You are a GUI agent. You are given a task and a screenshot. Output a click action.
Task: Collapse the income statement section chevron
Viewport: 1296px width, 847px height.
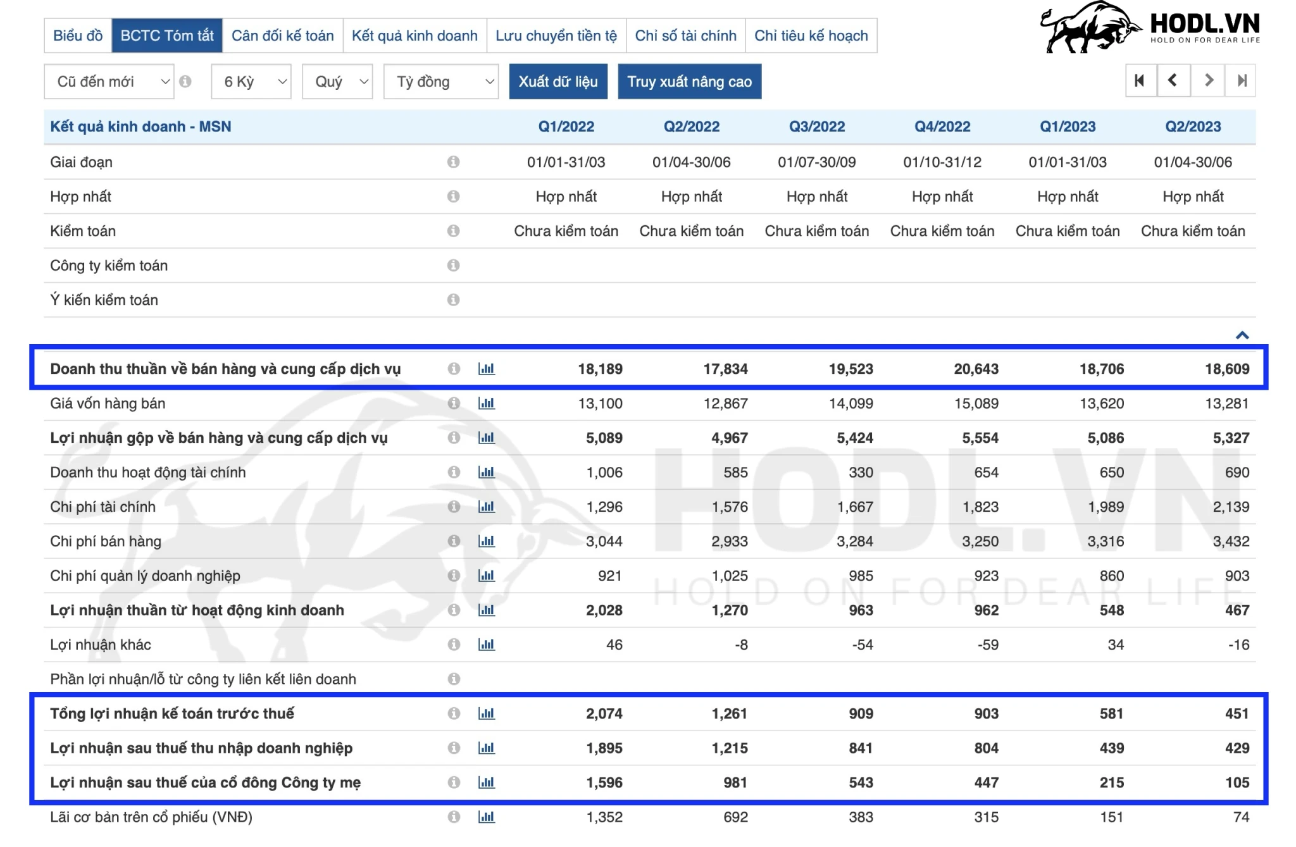click(x=1242, y=335)
